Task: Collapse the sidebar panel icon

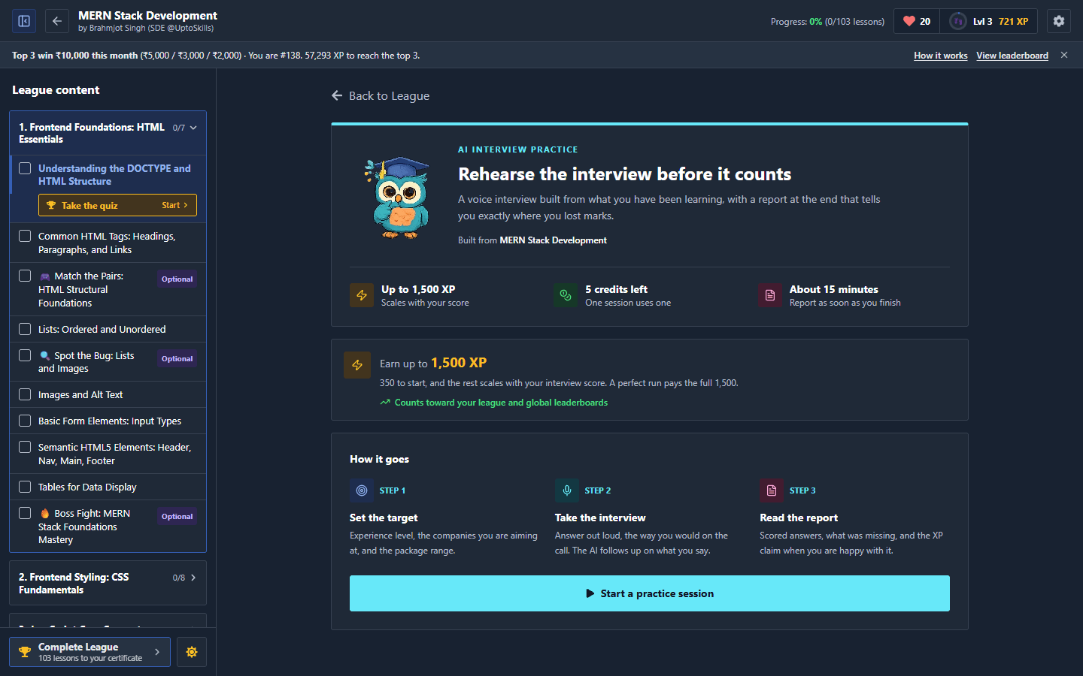Action: tap(24, 21)
